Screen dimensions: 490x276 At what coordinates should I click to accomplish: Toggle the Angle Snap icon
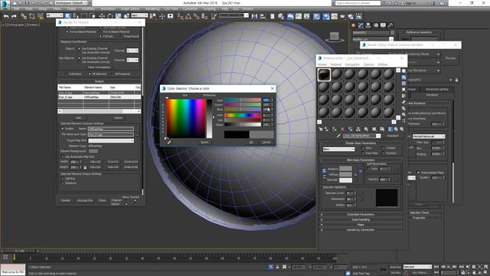[188, 16]
